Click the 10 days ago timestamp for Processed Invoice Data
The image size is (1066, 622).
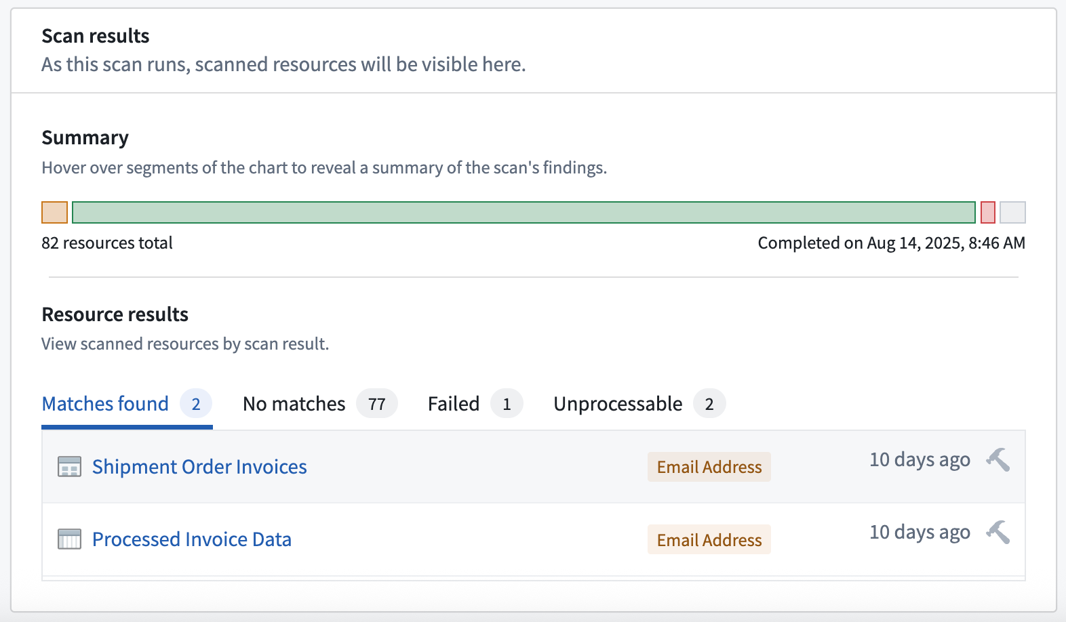click(920, 533)
